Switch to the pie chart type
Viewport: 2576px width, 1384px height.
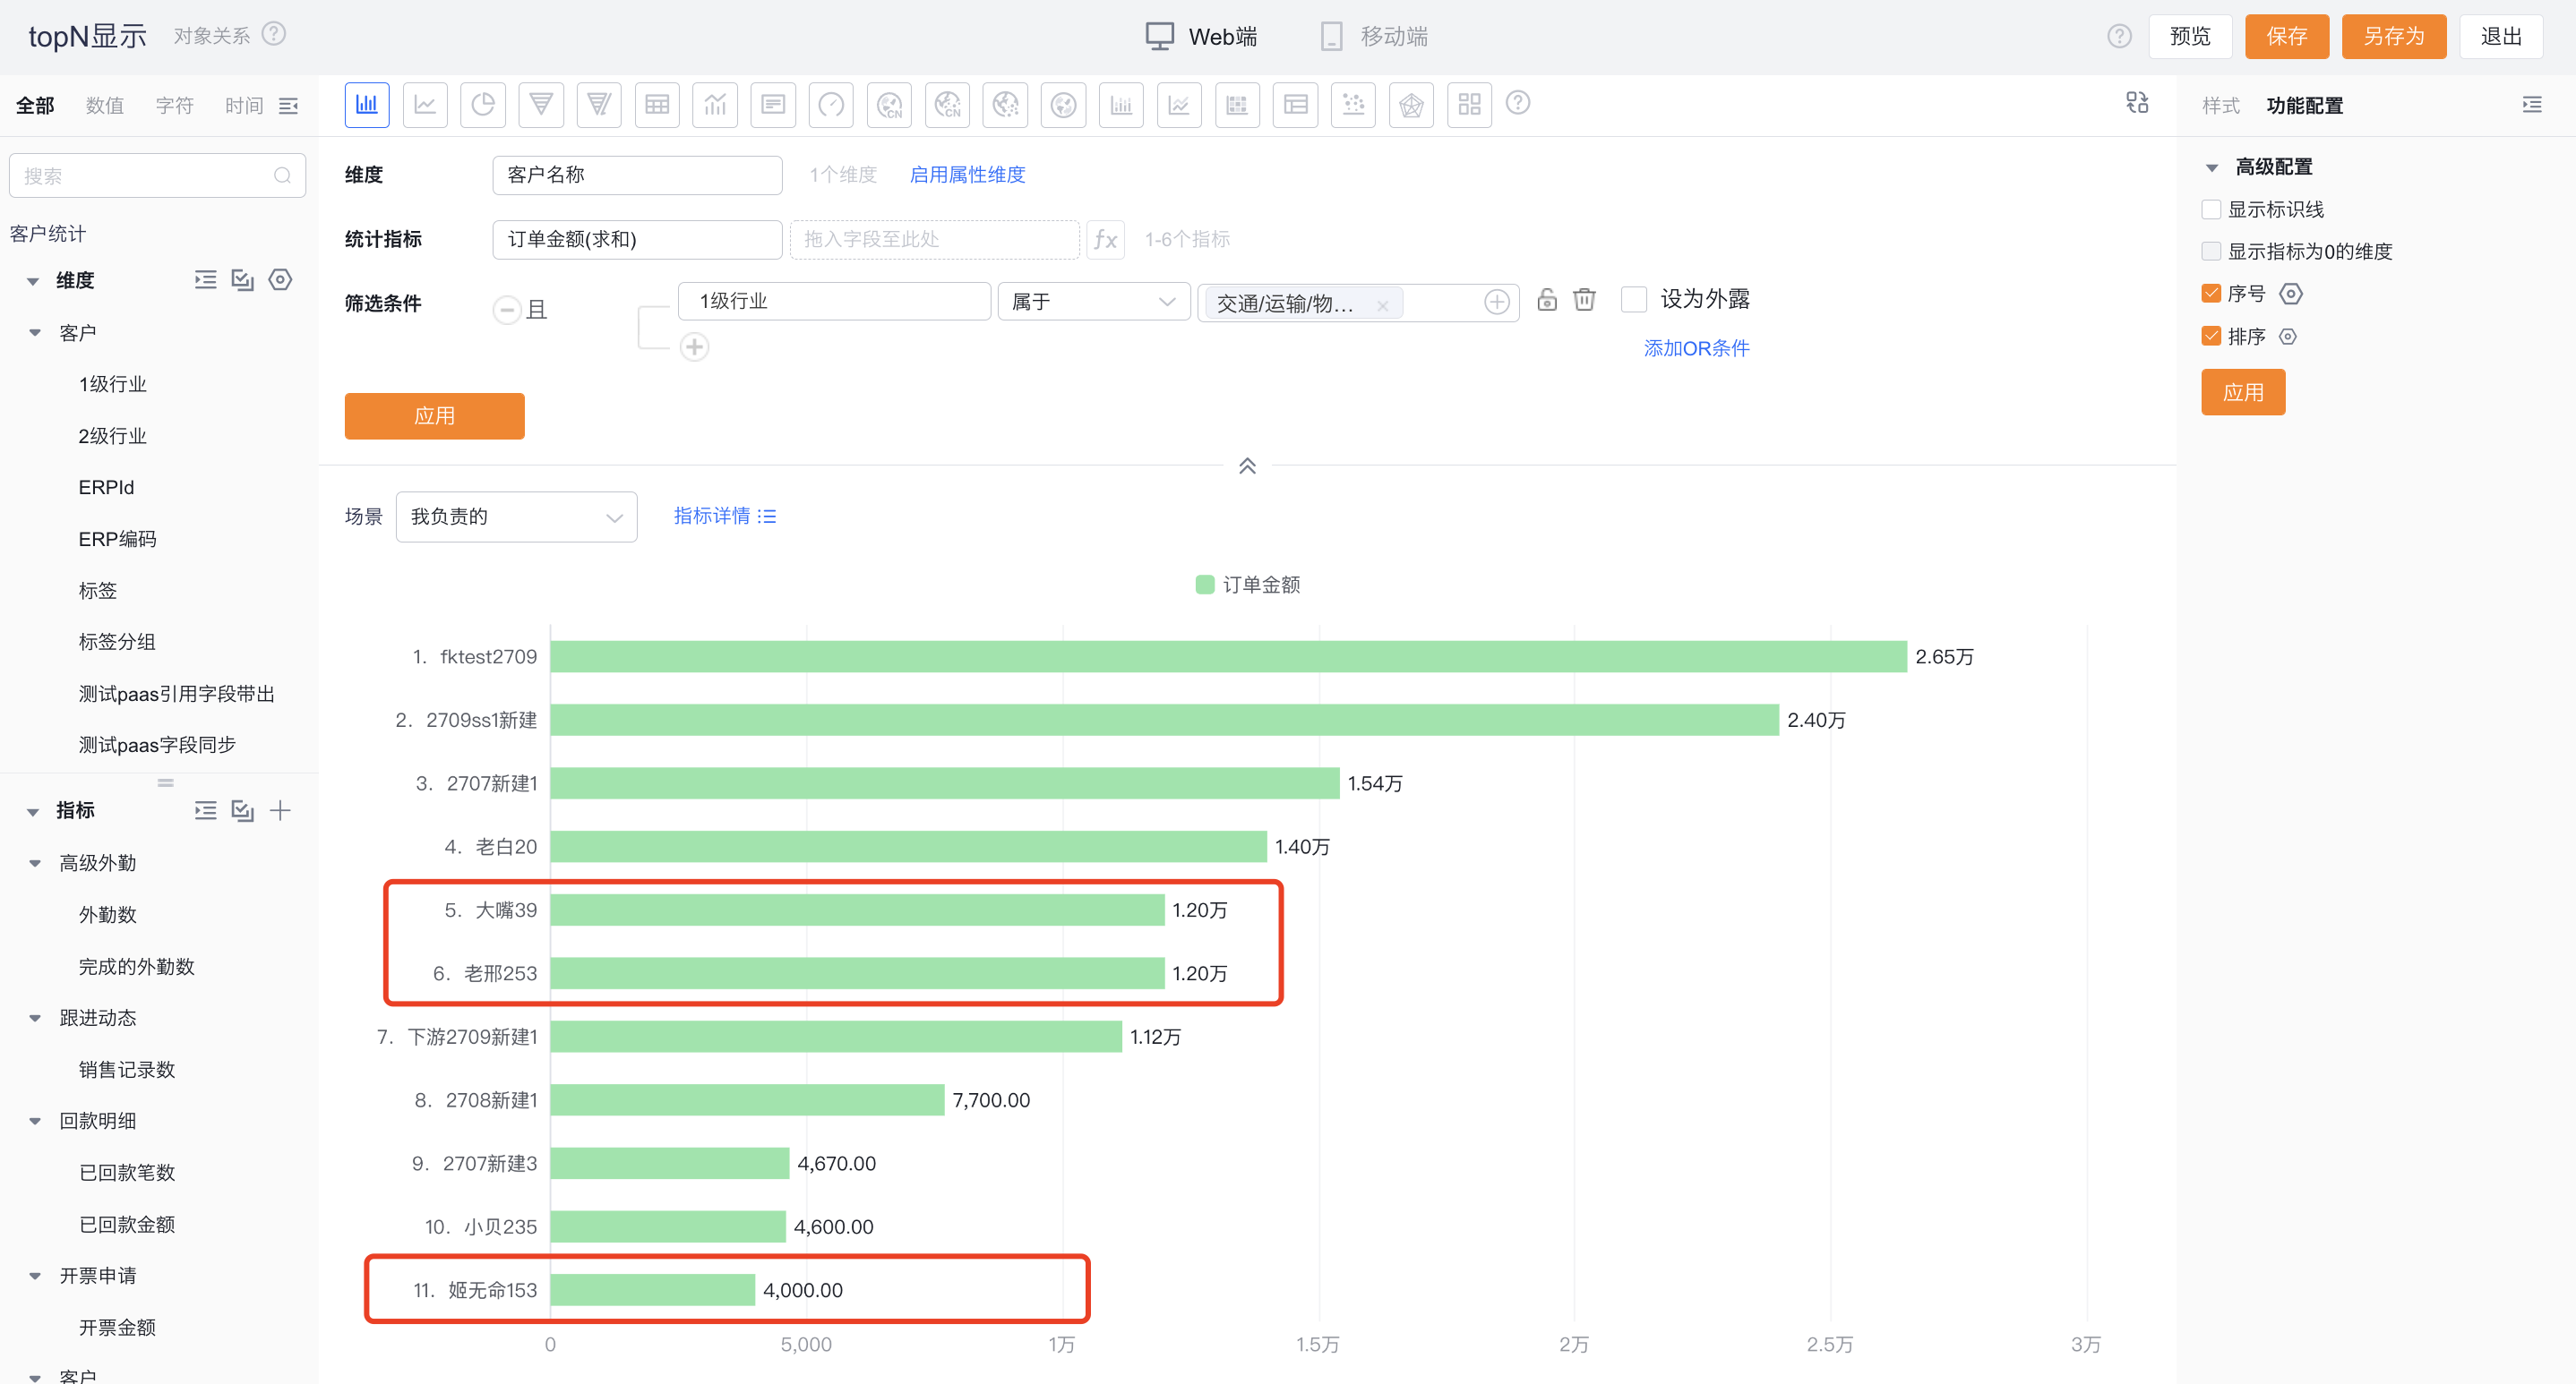(x=483, y=104)
